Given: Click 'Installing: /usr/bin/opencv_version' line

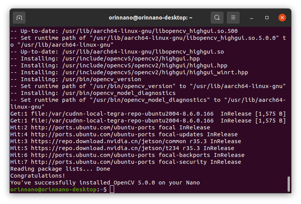Looking at the screenshot, I should 76,79.
